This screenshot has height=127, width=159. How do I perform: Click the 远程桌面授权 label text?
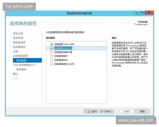(61, 56)
